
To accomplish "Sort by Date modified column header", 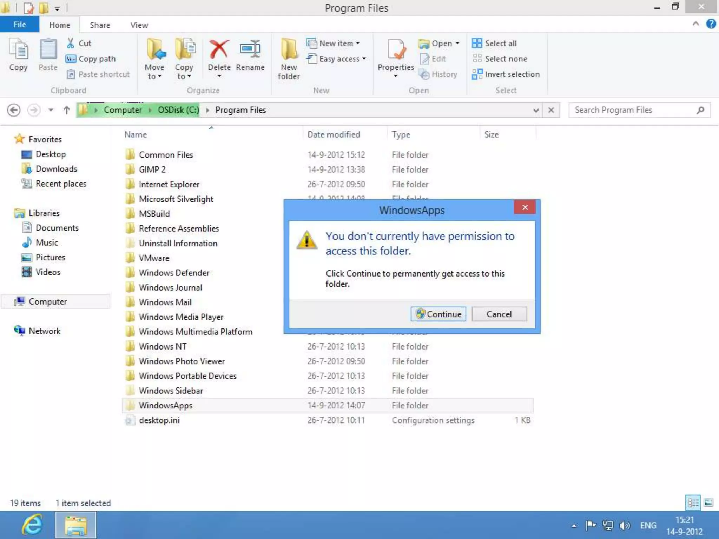I will click(x=334, y=134).
